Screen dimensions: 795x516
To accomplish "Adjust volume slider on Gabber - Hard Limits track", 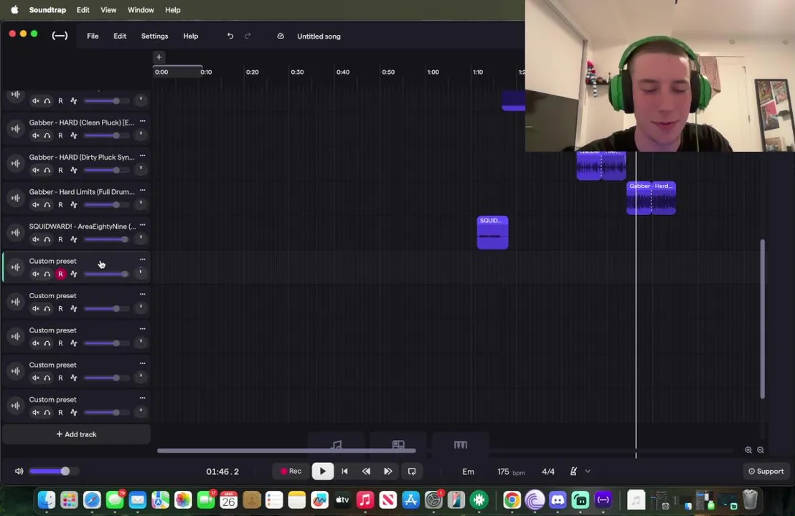I will click(x=106, y=204).
